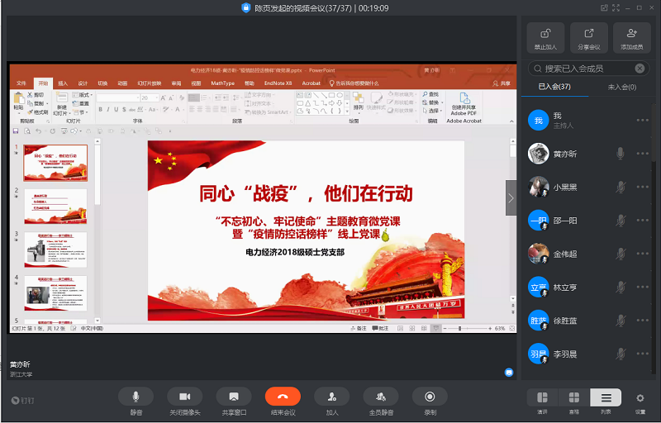This screenshot has height=423, width=661.
Task: Click the 创建并共享 Adobe PDF icon
Action: click(464, 98)
